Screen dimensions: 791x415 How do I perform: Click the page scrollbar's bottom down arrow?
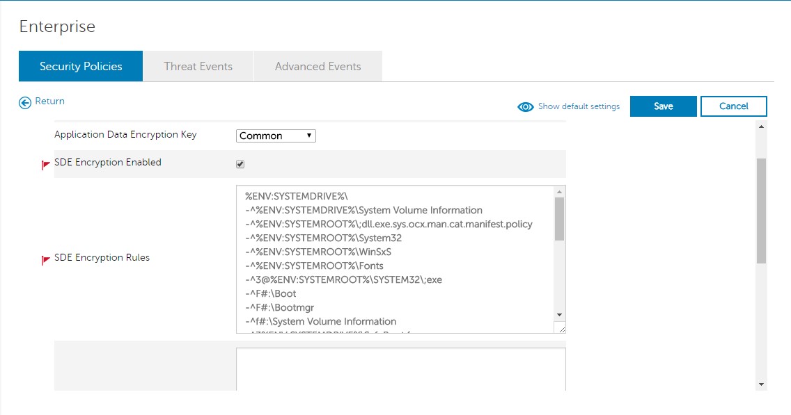coord(761,384)
